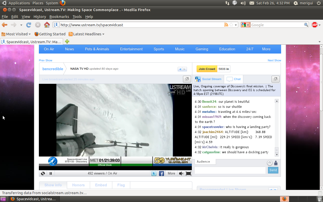Select the Embed tab
The width and height of the screenshot is (323, 202).
point(101,185)
